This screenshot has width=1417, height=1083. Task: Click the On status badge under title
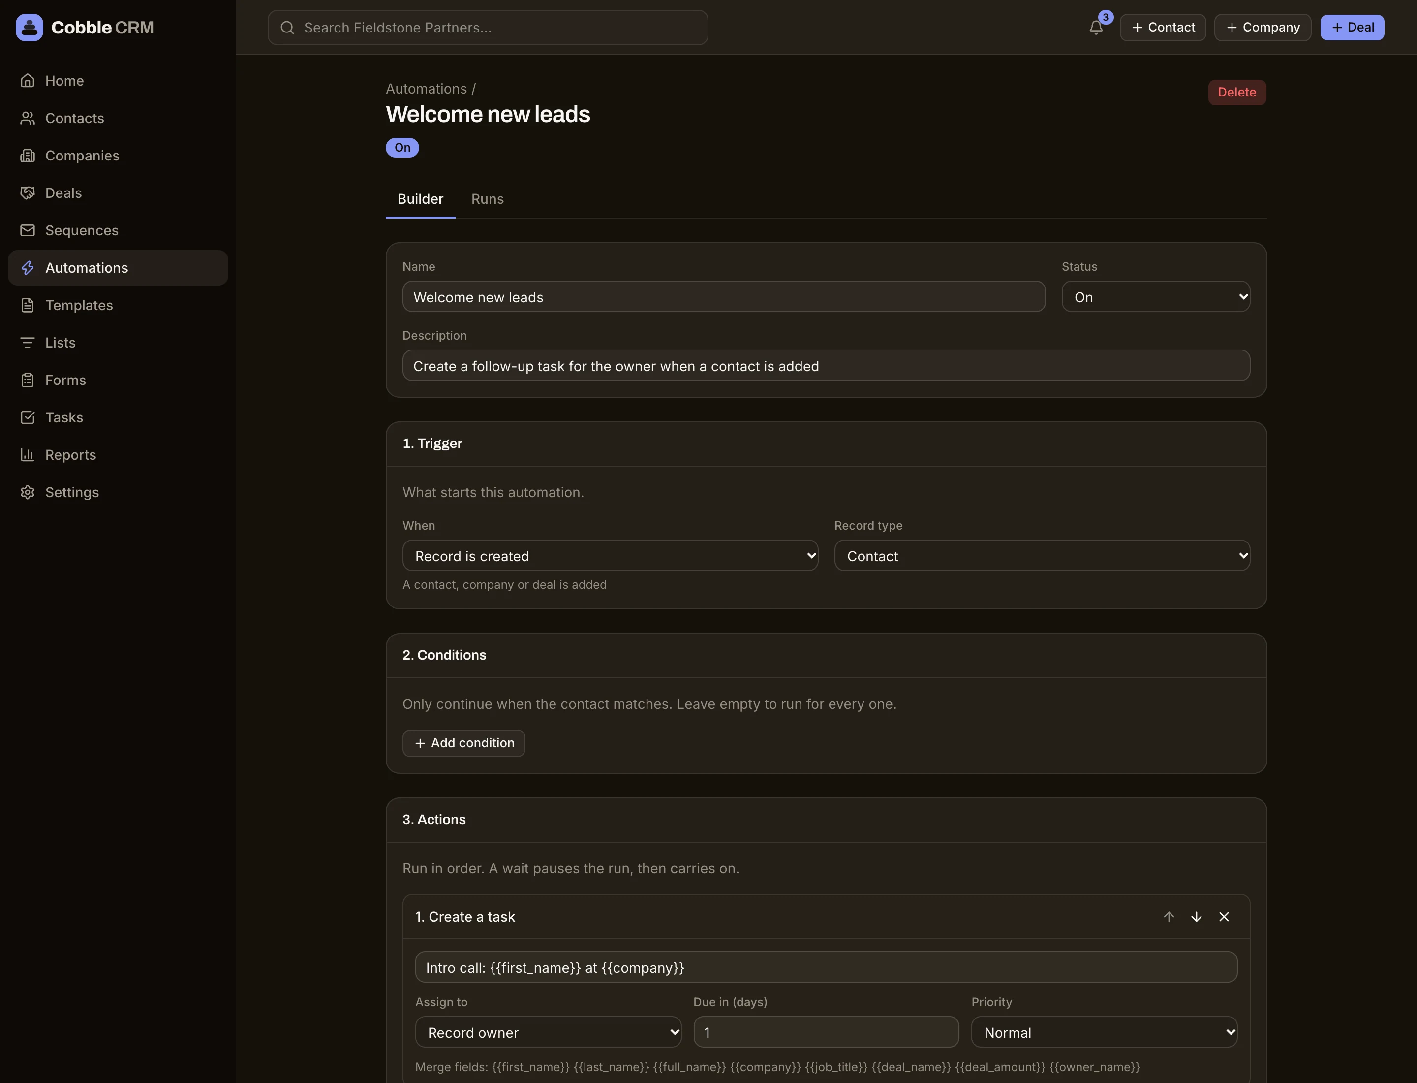402,148
